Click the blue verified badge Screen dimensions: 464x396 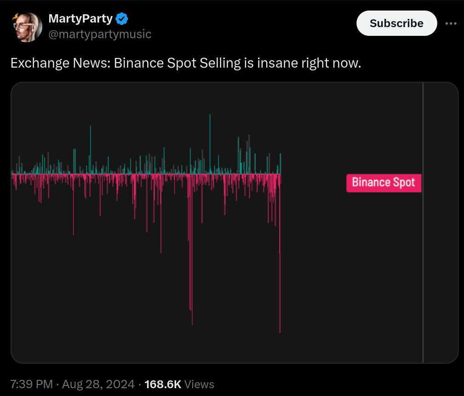coord(122,19)
